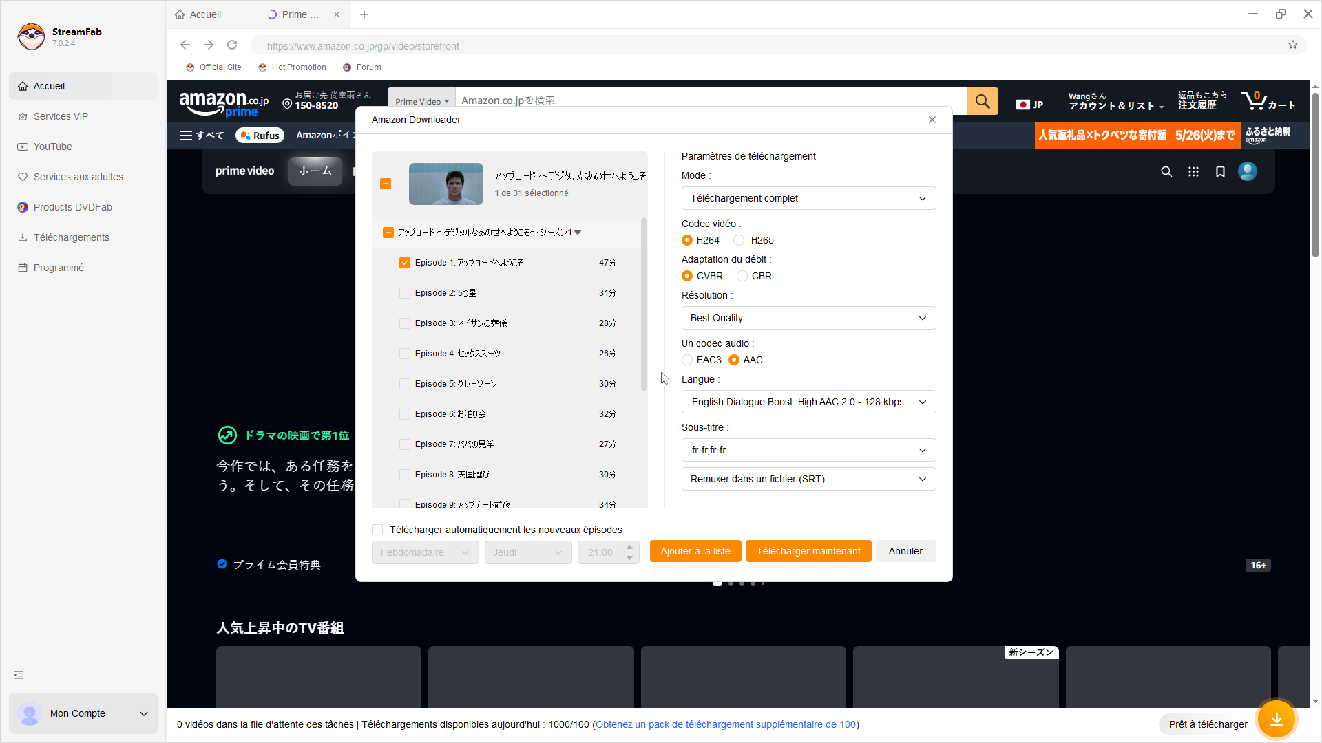Open the Hot Promotion bookmark
Image resolution: width=1322 pixels, height=743 pixels.
click(x=292, y=67)
